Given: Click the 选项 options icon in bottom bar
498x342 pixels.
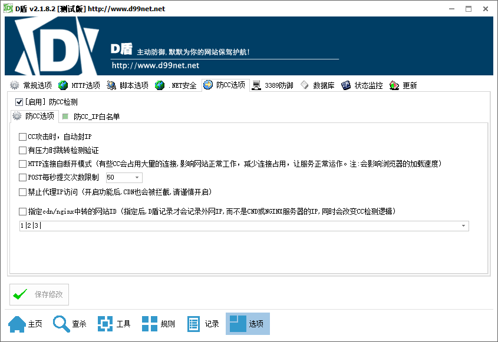Looking at the screenshot, I should (238, 324).
